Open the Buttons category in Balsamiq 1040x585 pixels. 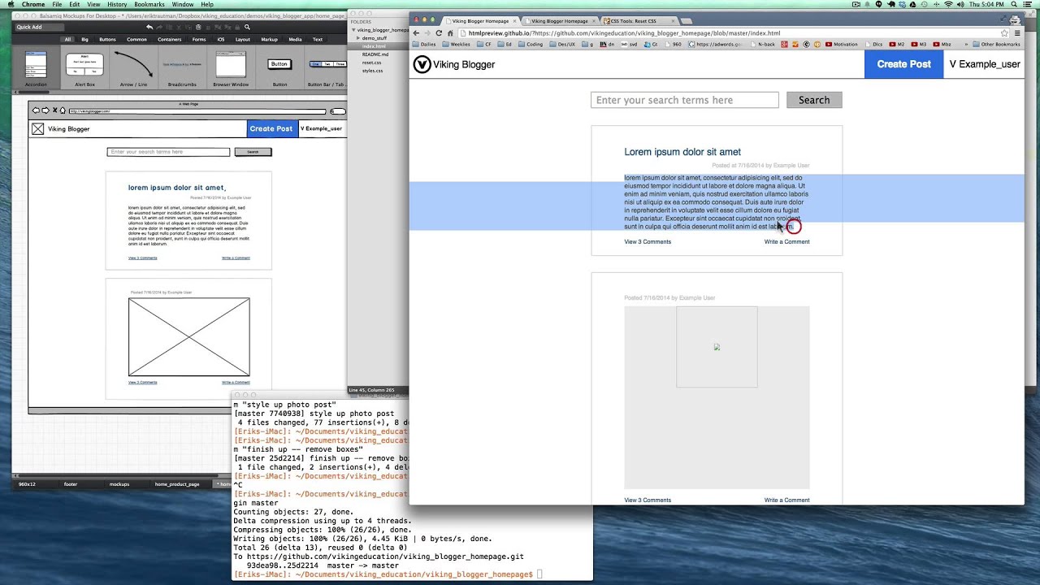(107, 39)
